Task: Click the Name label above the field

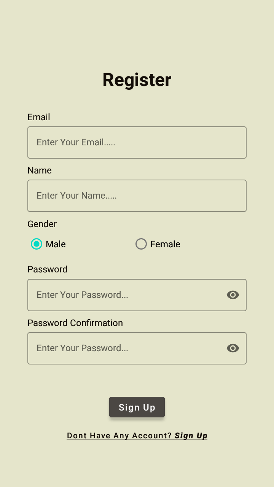Action: click(x=39, y=170)
